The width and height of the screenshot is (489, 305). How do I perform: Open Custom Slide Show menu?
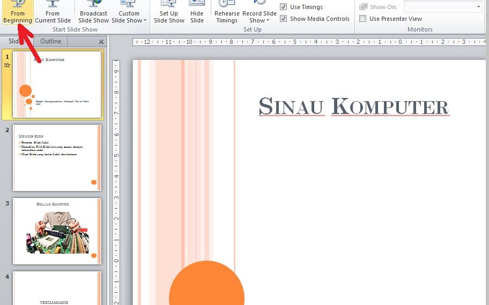click(129, 16)
